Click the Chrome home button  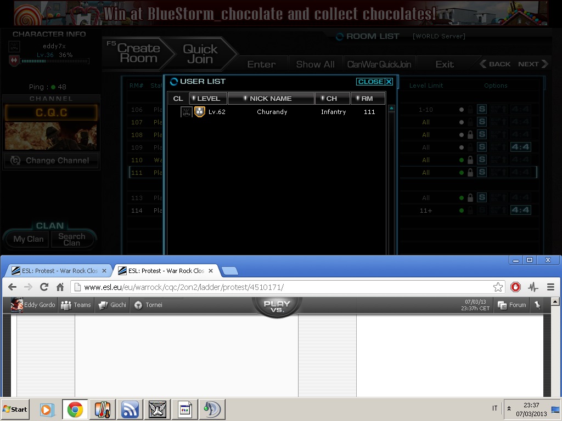pyautogui.click(x=60, y=287)
